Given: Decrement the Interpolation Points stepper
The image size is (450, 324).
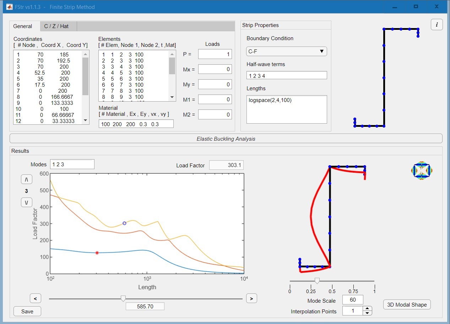Looking at the screenshot, I should tap(368, 313).
